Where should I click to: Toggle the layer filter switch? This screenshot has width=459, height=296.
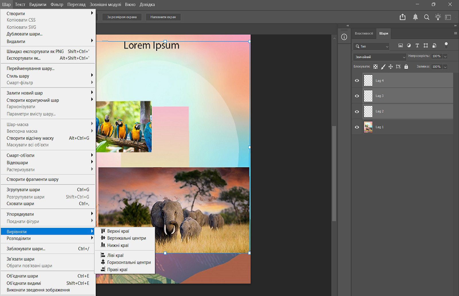pos(446,45)
